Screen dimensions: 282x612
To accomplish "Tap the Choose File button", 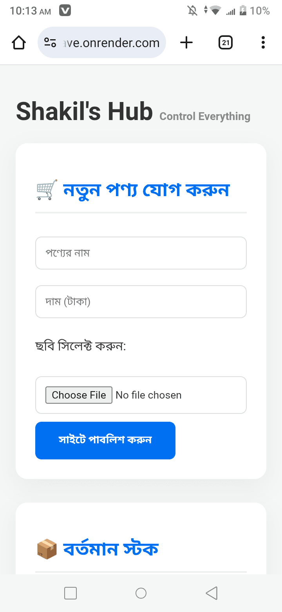I will tap(79, 395).
